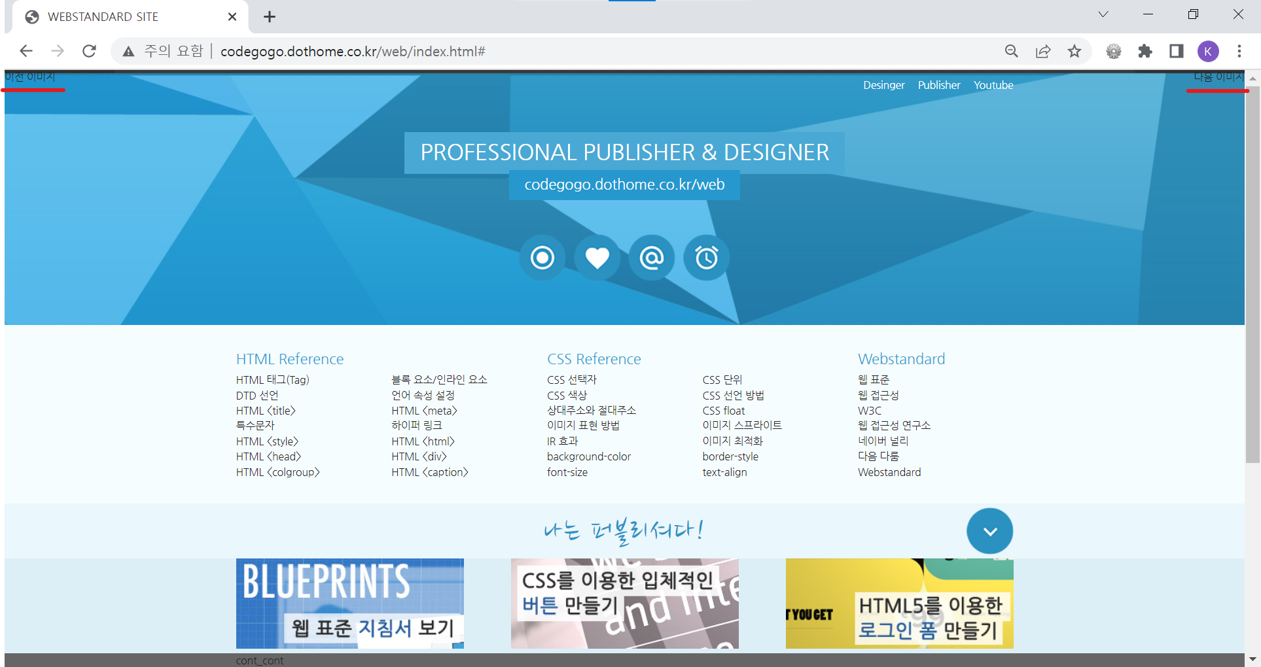Open the CSS 선택자 link

point(572,380)
